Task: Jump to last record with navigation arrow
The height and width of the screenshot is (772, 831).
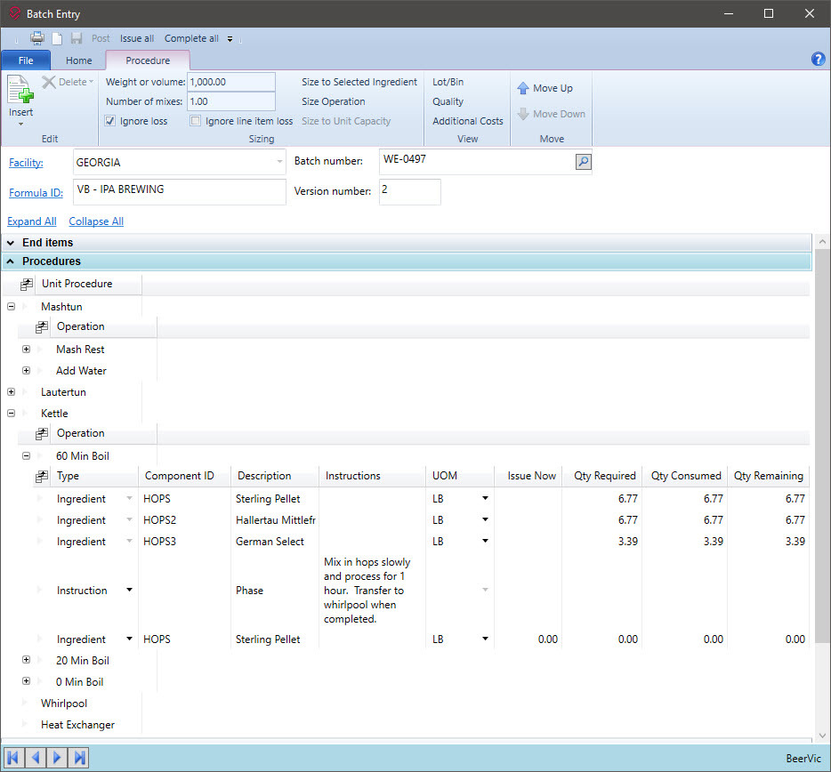Action: [x=78, y=757]
